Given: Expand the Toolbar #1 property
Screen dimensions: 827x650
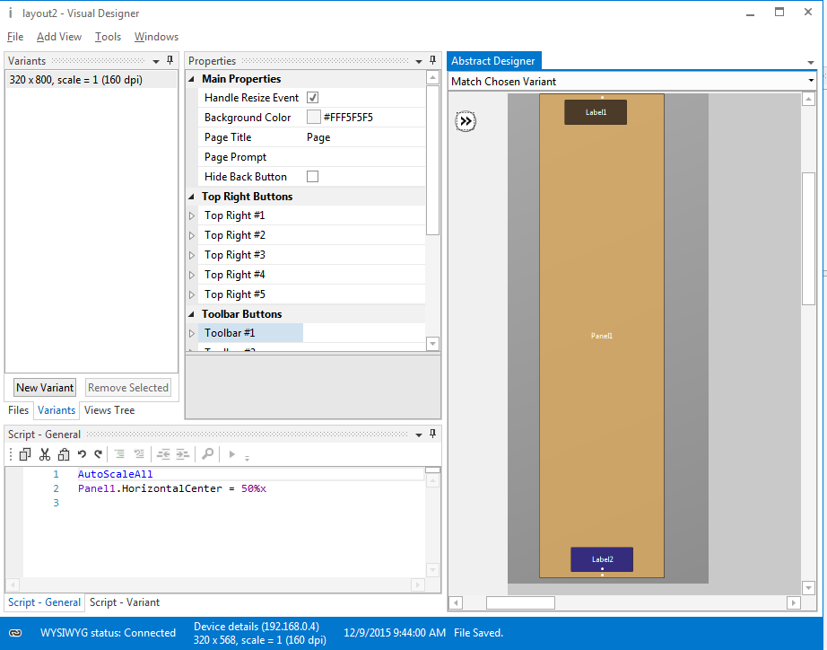Looking at the screenshot, I should (191, 334).
